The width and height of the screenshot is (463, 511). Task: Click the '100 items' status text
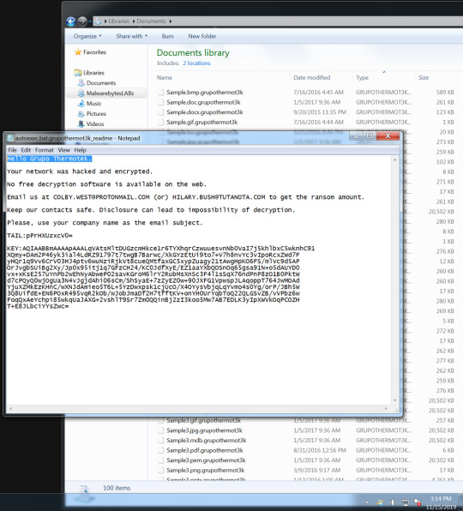[x=117, y=488]
